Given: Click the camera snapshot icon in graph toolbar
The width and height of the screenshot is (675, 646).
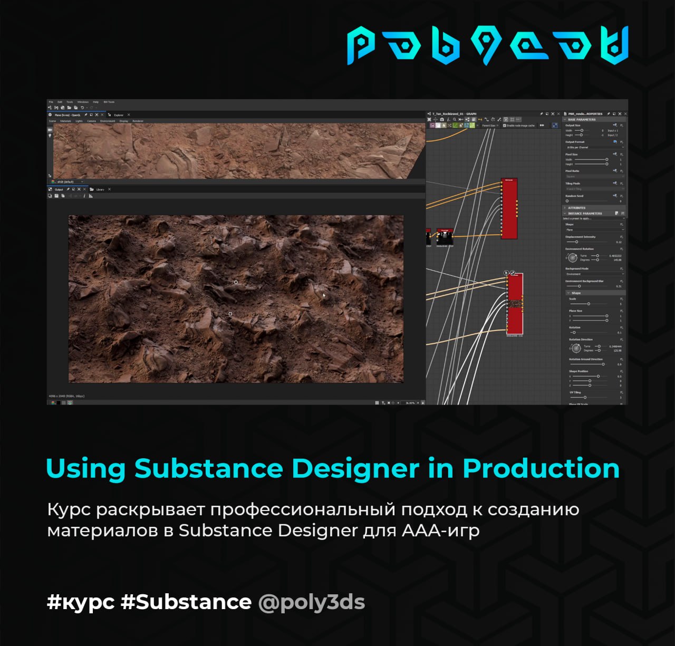Looking at the screenshot, I should (x=442, y=120).
